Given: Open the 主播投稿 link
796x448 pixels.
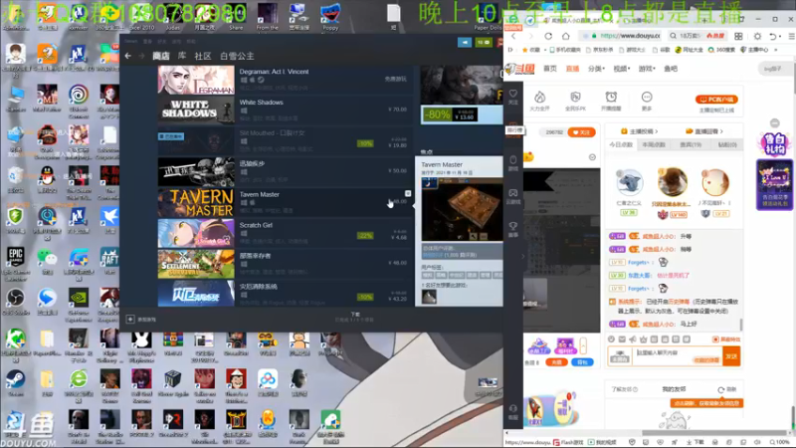Looking at the screenshot, I should tap(640, 131).
